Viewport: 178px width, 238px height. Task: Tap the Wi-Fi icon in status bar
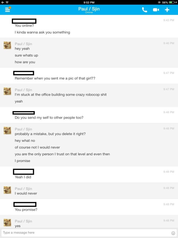point(7,2)
